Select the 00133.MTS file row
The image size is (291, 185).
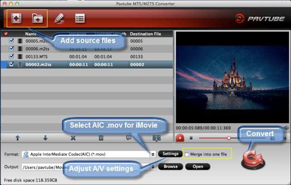[x=87, y=57]
